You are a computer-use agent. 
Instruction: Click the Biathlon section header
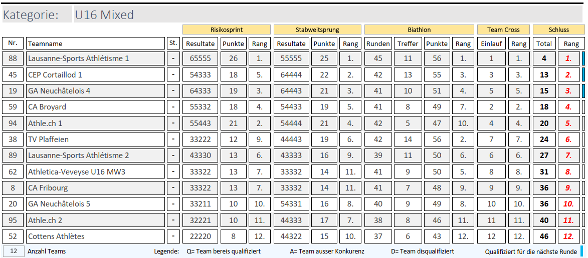pos(419,29)
